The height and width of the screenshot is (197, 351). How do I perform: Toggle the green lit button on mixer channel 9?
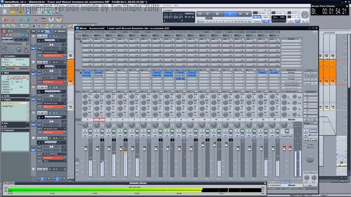tap(184, 131)
